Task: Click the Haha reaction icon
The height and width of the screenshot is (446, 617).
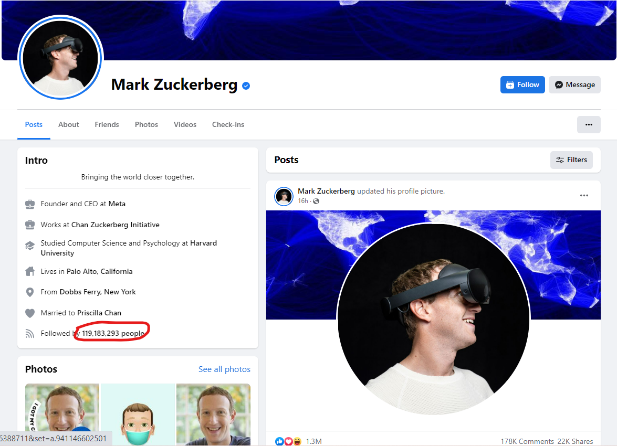Action: pyautogui.click(x=297, y=441)
